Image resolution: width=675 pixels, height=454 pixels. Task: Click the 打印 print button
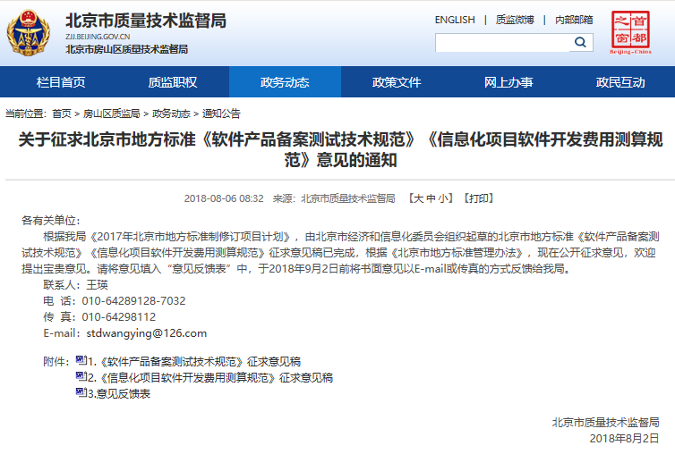[480, 198]
